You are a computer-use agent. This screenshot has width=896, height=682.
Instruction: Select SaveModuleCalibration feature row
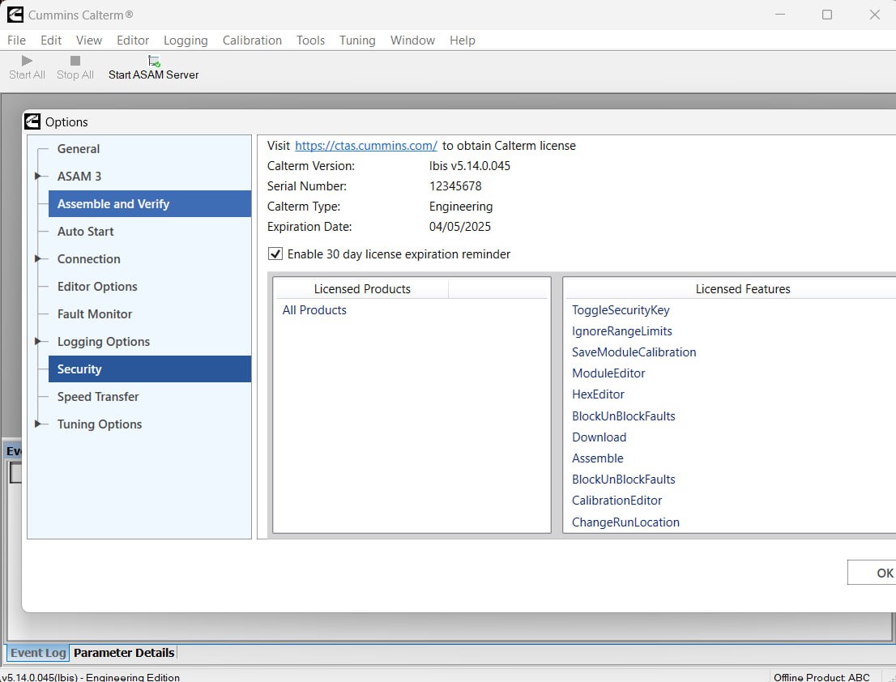(634, 352)
